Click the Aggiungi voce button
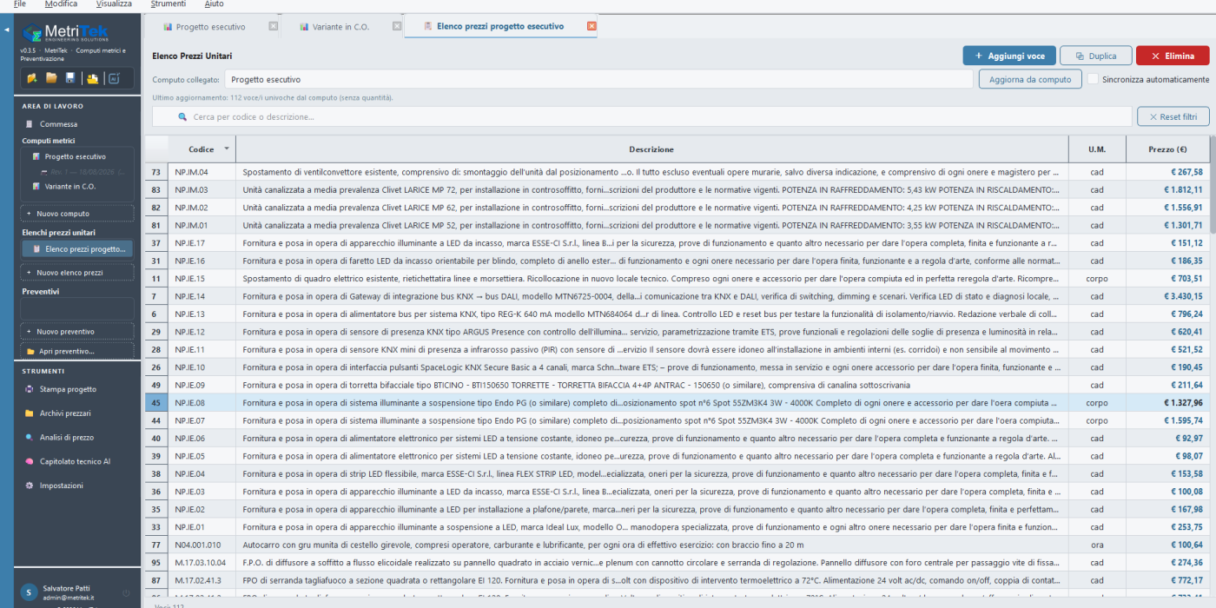 coord(1009,56)
